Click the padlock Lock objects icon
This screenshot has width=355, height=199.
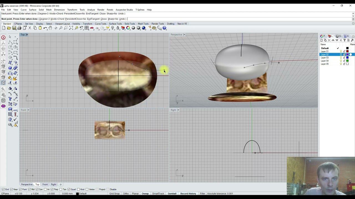[118, 28]
